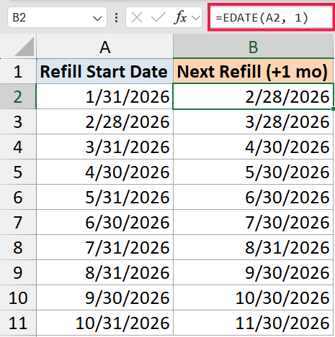Select column A header
Image resolution: width=335 pixels, height=337 pixels.
(x=104, y=47)
